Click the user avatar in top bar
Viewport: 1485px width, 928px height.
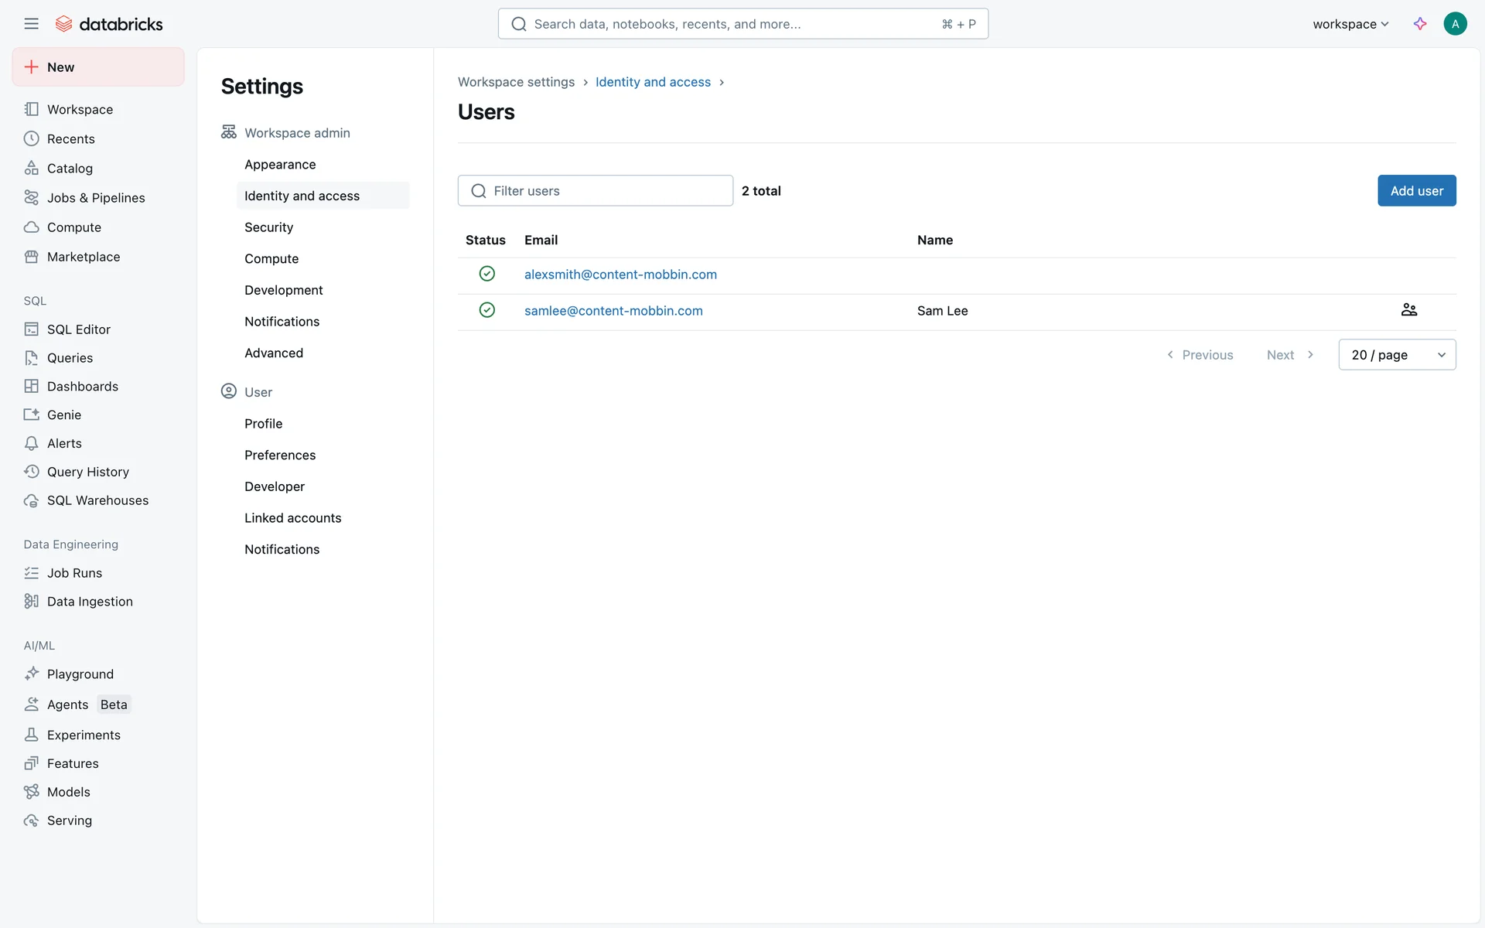tap(1454, 24)
